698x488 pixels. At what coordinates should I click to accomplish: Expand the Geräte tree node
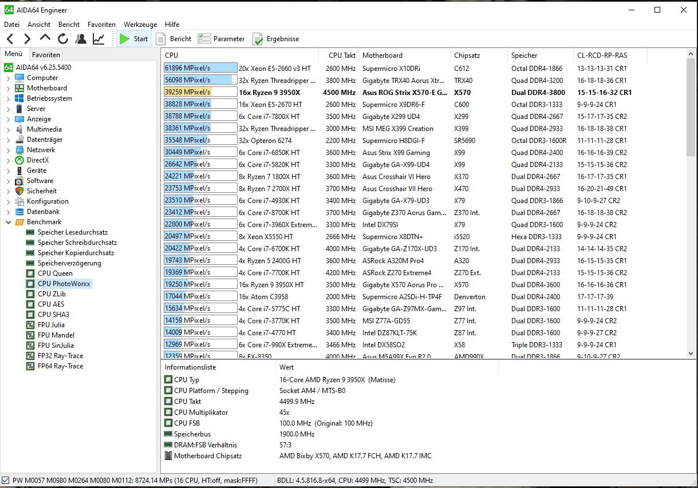(x=8, y=170)
